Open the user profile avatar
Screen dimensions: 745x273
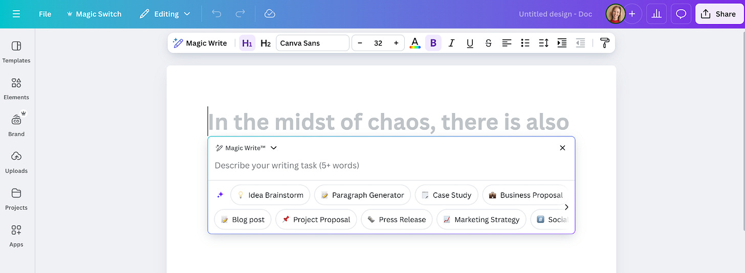[x=616, y=14]
